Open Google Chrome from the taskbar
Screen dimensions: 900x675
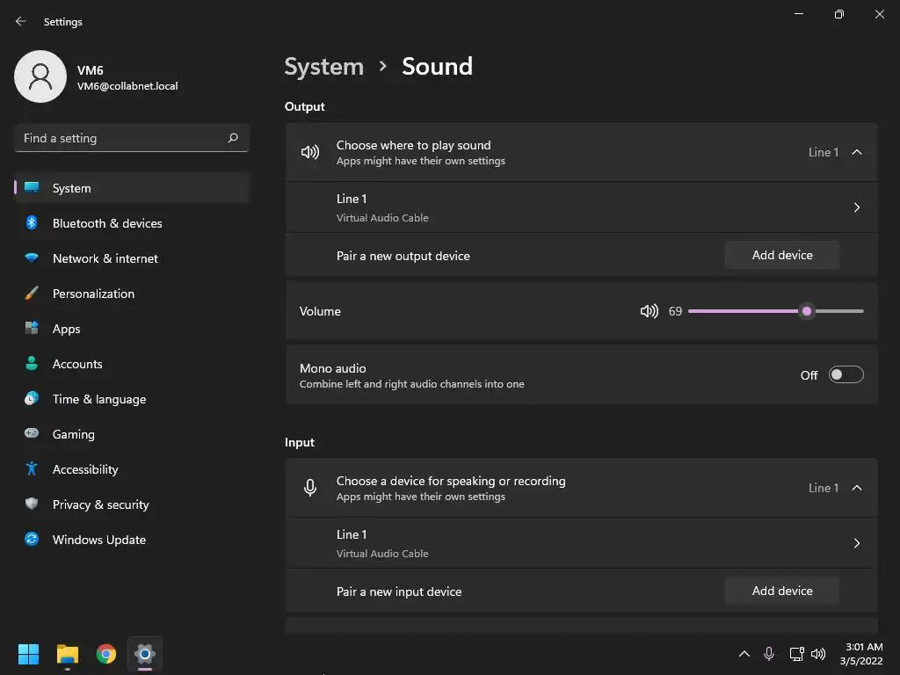(106, 654)
